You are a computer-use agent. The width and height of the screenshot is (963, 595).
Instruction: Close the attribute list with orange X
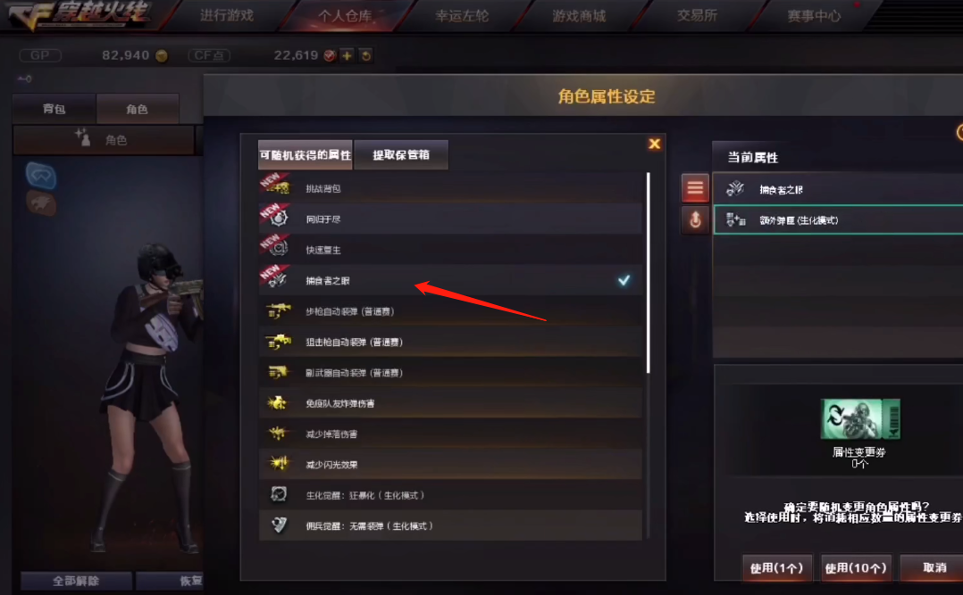655,144
